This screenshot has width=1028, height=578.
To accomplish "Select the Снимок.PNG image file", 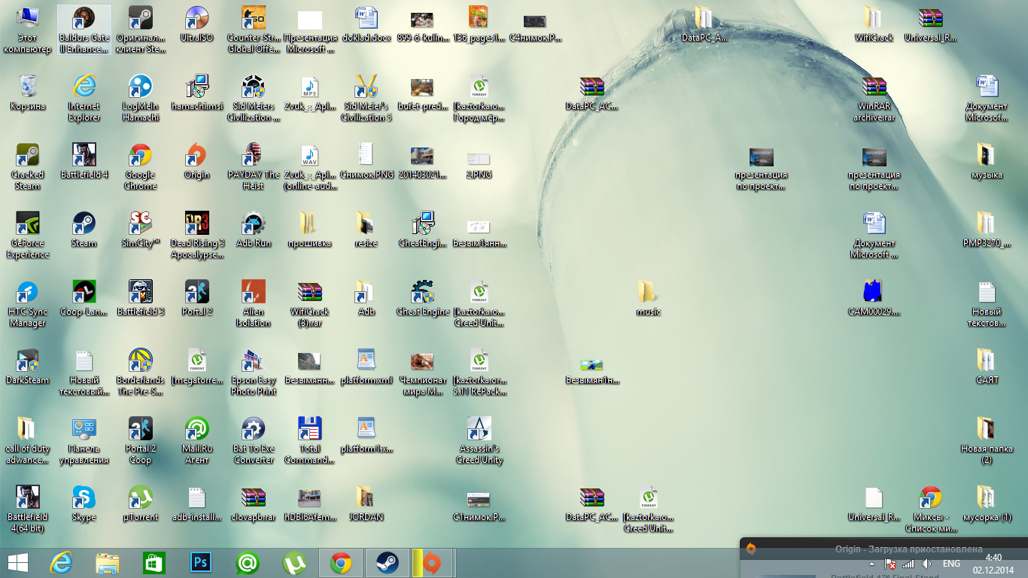I will 366,161.
